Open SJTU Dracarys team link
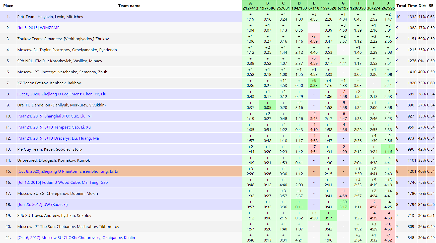Viewport: 436px width, 243px height. click(x=58, y=138)
